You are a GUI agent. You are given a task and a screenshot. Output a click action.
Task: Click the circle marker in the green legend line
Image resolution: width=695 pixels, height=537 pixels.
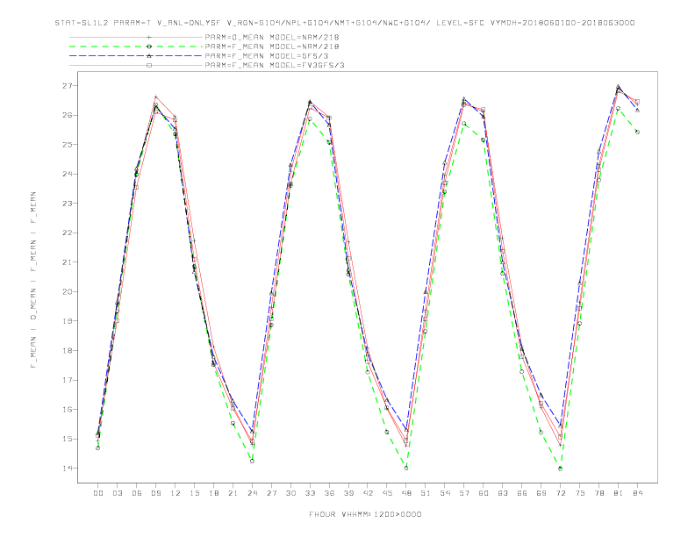pos(149,47)
